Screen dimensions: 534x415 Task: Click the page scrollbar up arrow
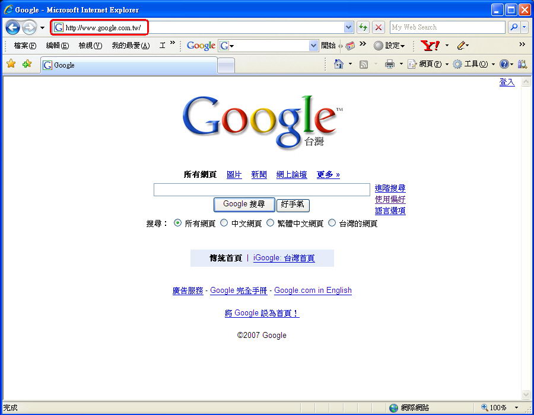pos(526,82)
